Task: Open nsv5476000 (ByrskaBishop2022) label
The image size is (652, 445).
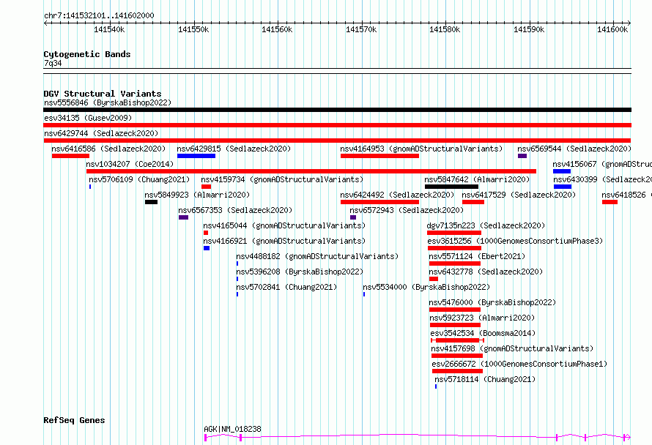Action: click(x=492, y=302)
